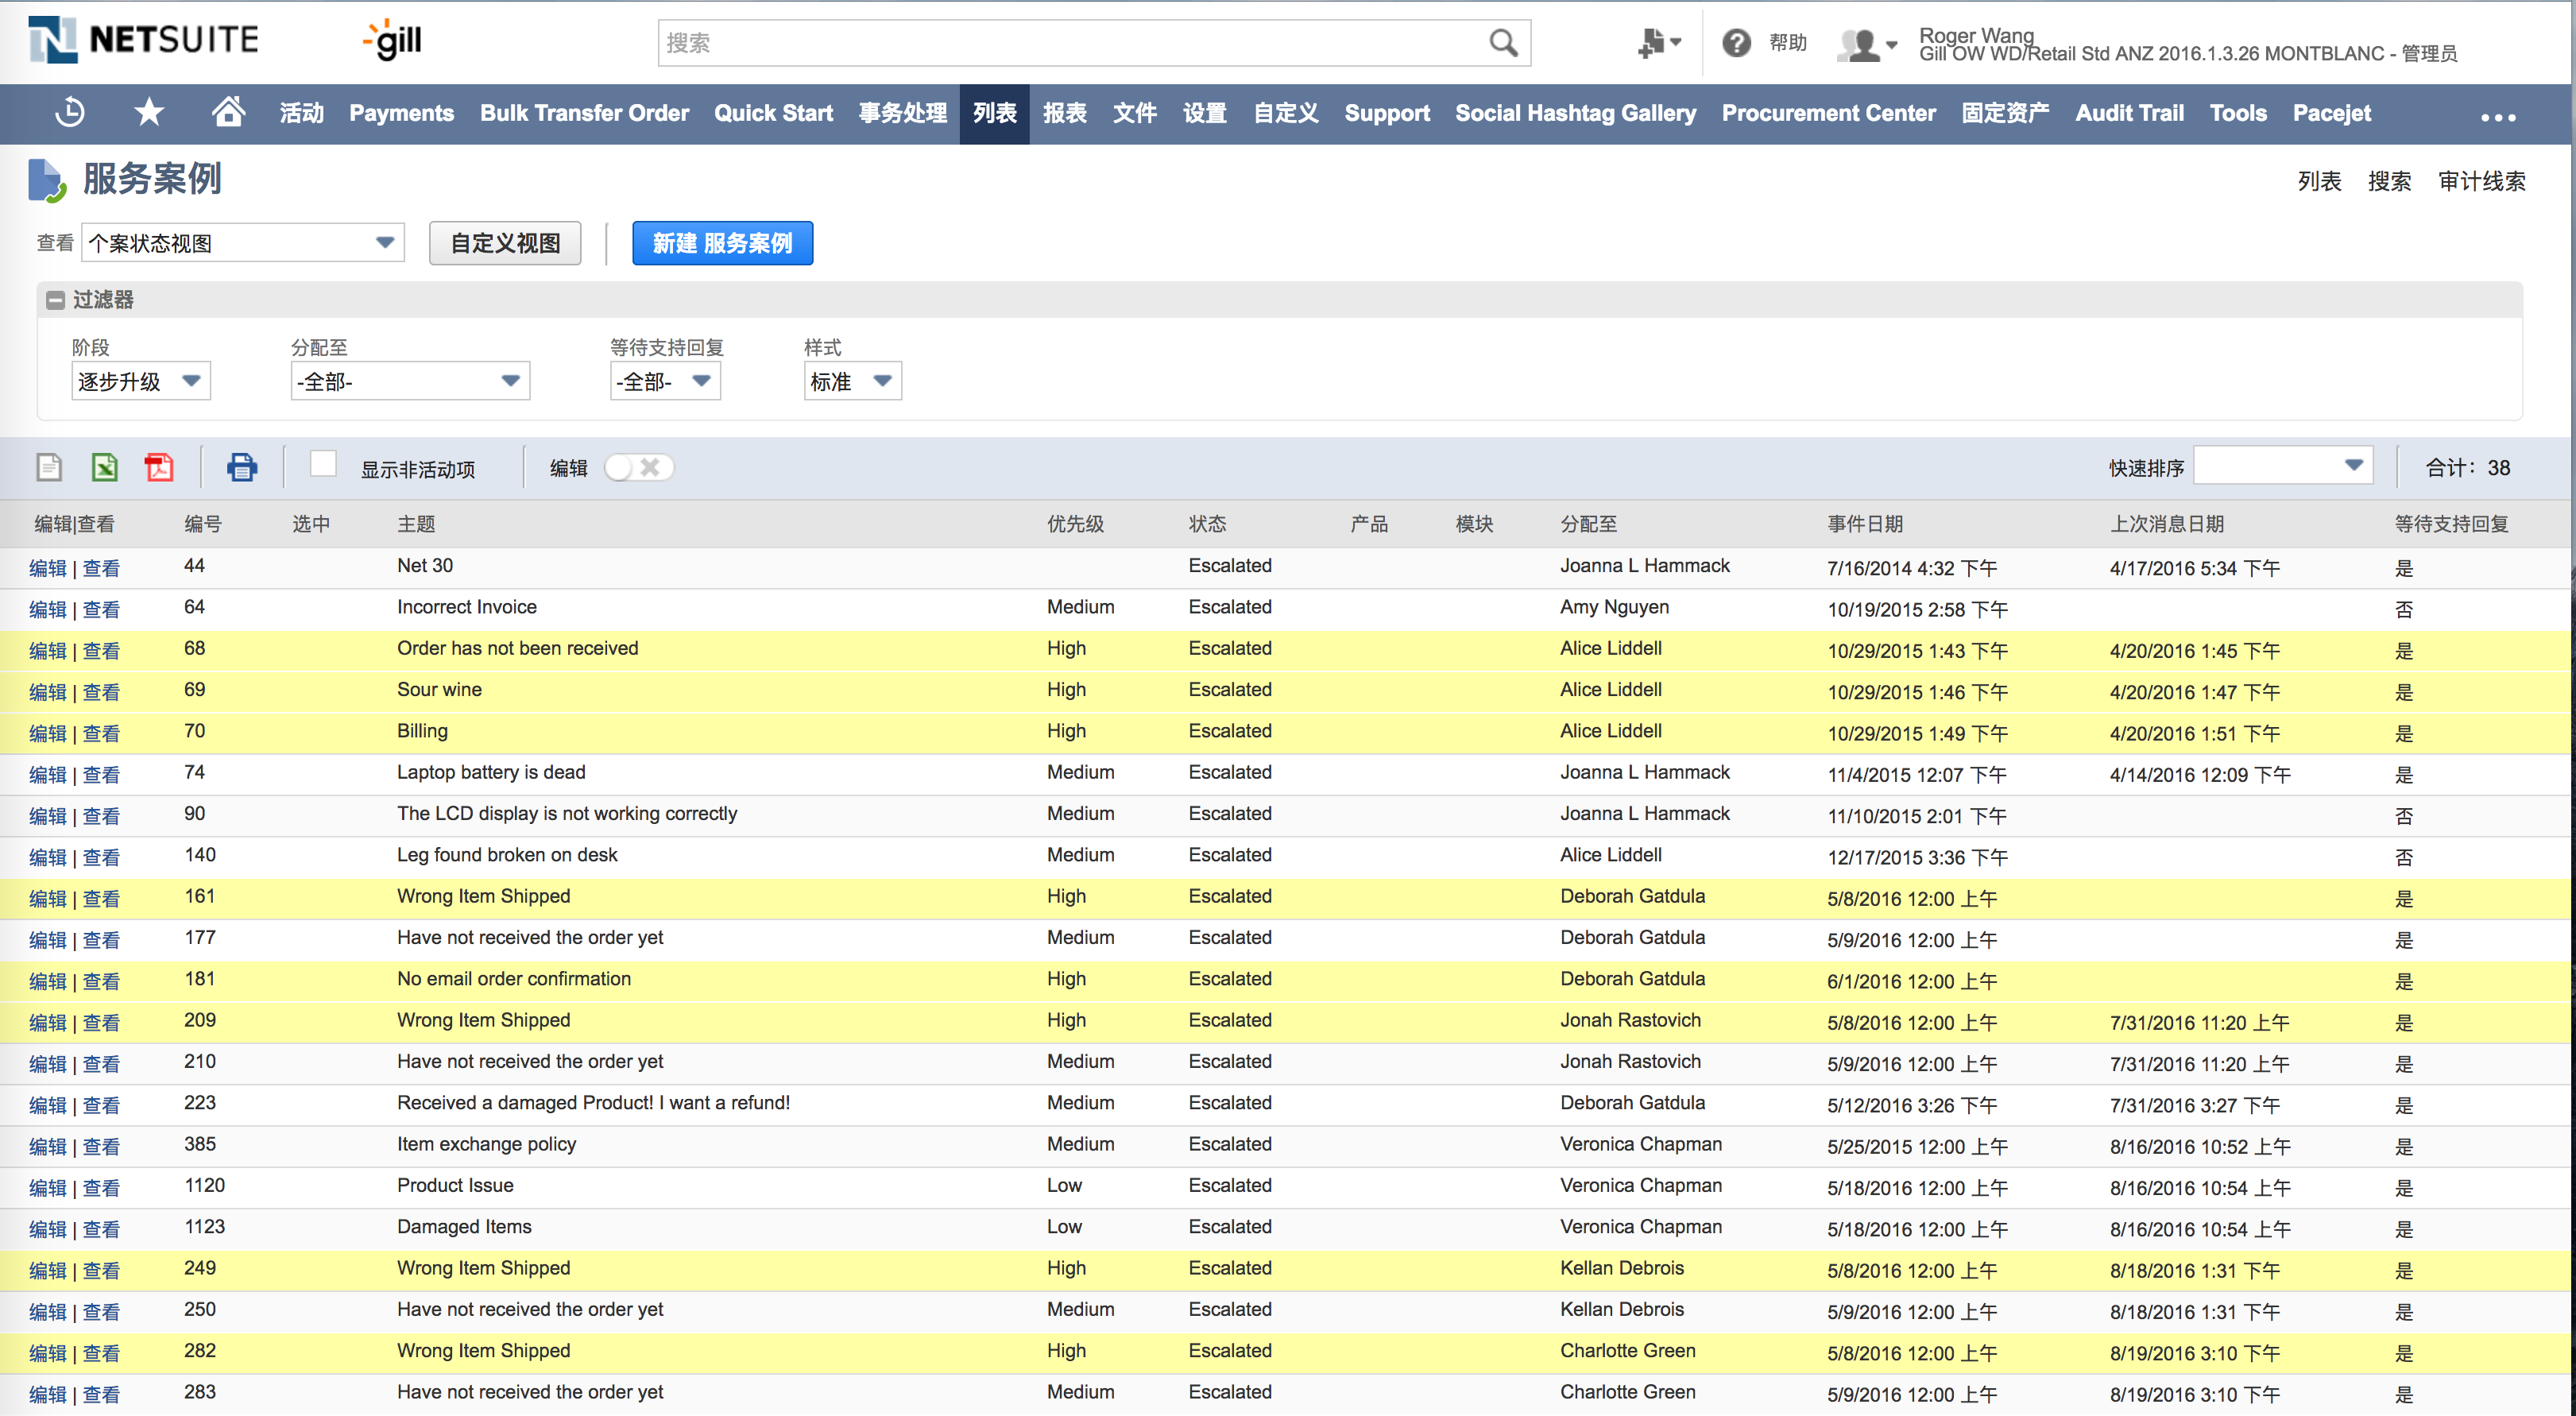Click the 新建 服务案例 button
Viewport: 2576px width, 1416px height.
click(722, 243)
